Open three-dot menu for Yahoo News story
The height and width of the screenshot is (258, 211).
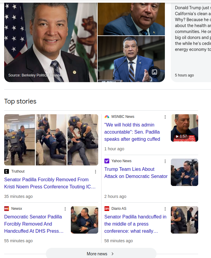165,161
